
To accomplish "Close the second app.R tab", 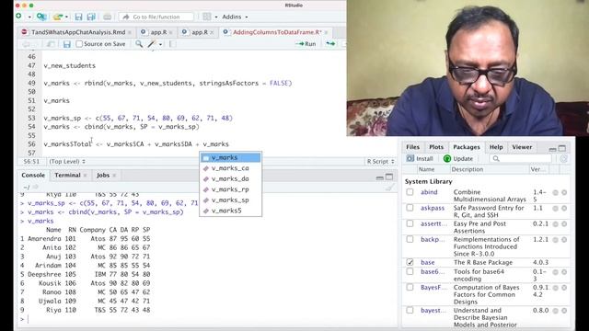I will pyautogui.click(x=212, y=33).
